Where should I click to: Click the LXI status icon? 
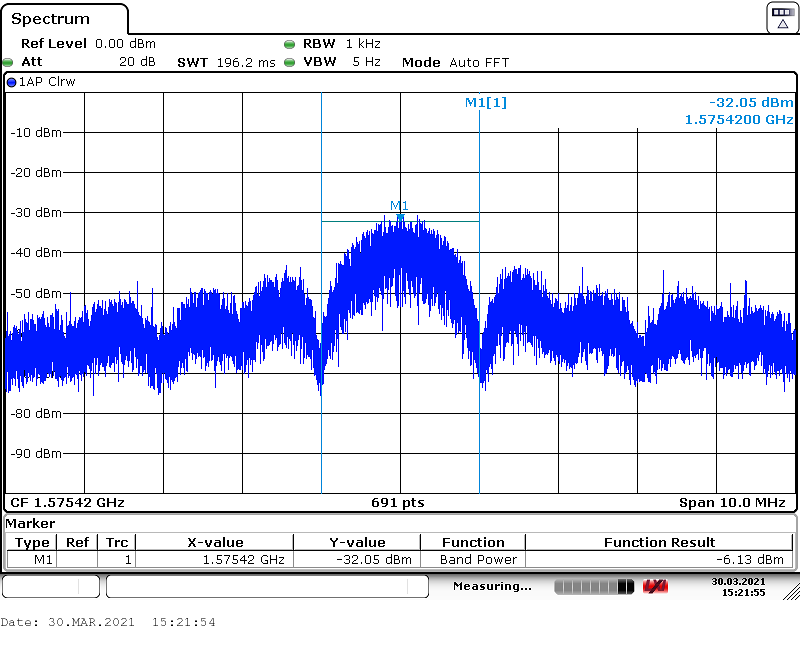point(655,586)
